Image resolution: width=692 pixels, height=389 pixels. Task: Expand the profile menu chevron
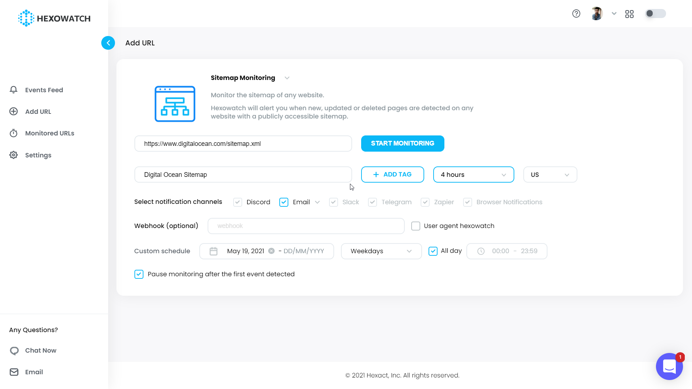coord(614,14)
